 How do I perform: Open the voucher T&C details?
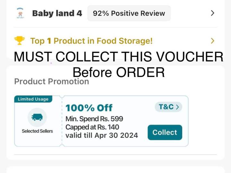(168, 106)
